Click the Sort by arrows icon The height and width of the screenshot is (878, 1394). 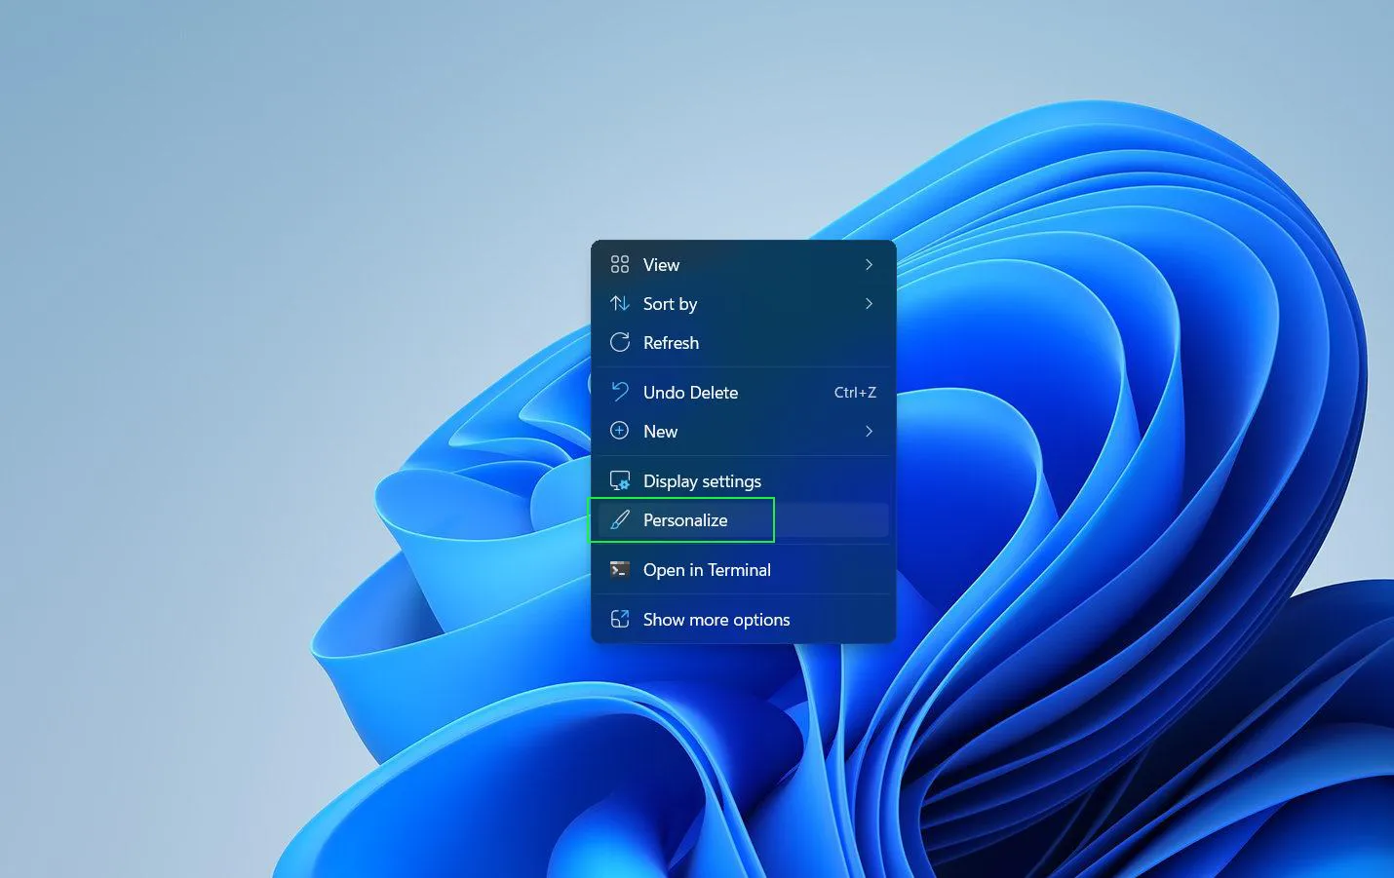coord(620,303)
